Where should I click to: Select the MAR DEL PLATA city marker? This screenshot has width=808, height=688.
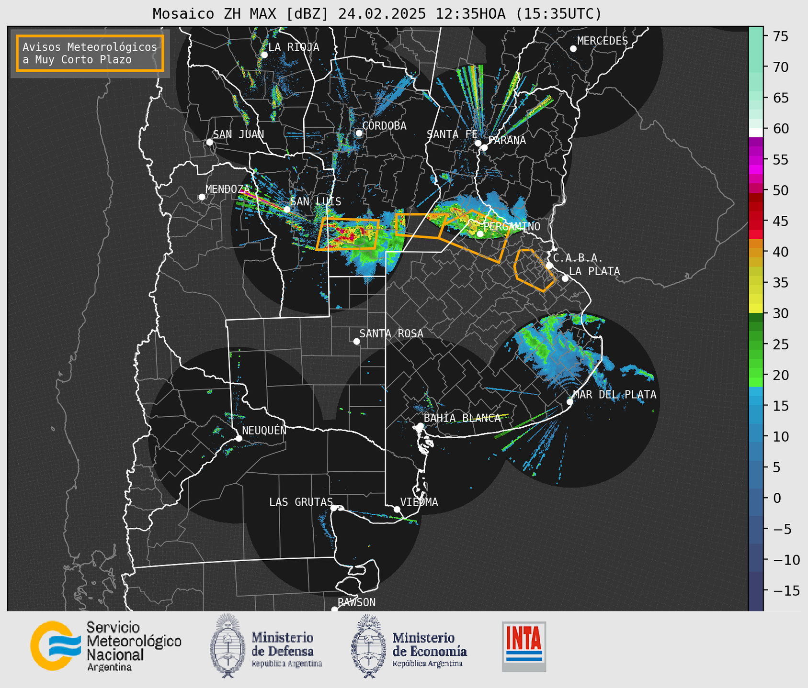(x=570, y=401)
